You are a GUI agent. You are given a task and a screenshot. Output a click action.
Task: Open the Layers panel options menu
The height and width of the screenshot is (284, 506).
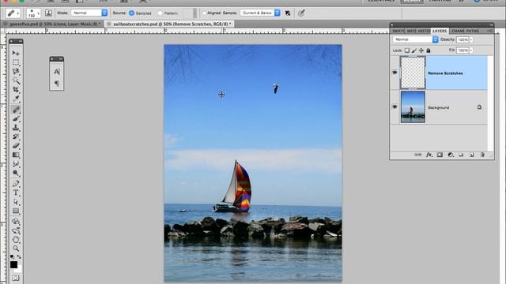pyautogui.click(x=490, y=31)
